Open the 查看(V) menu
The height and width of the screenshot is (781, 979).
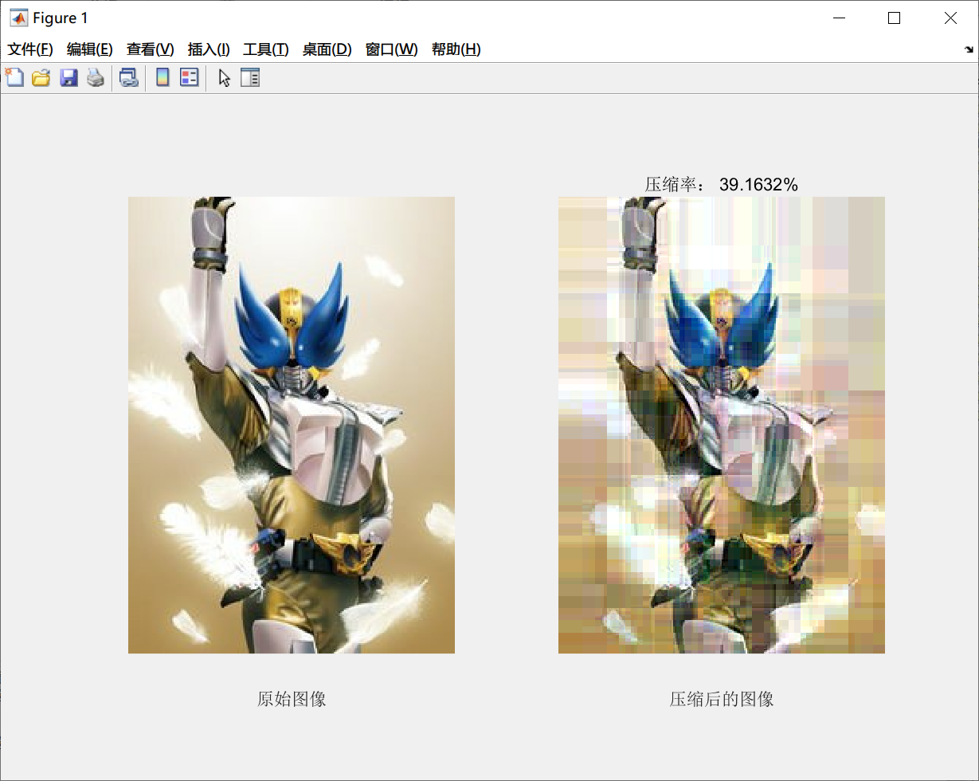(x=150, y=49)
